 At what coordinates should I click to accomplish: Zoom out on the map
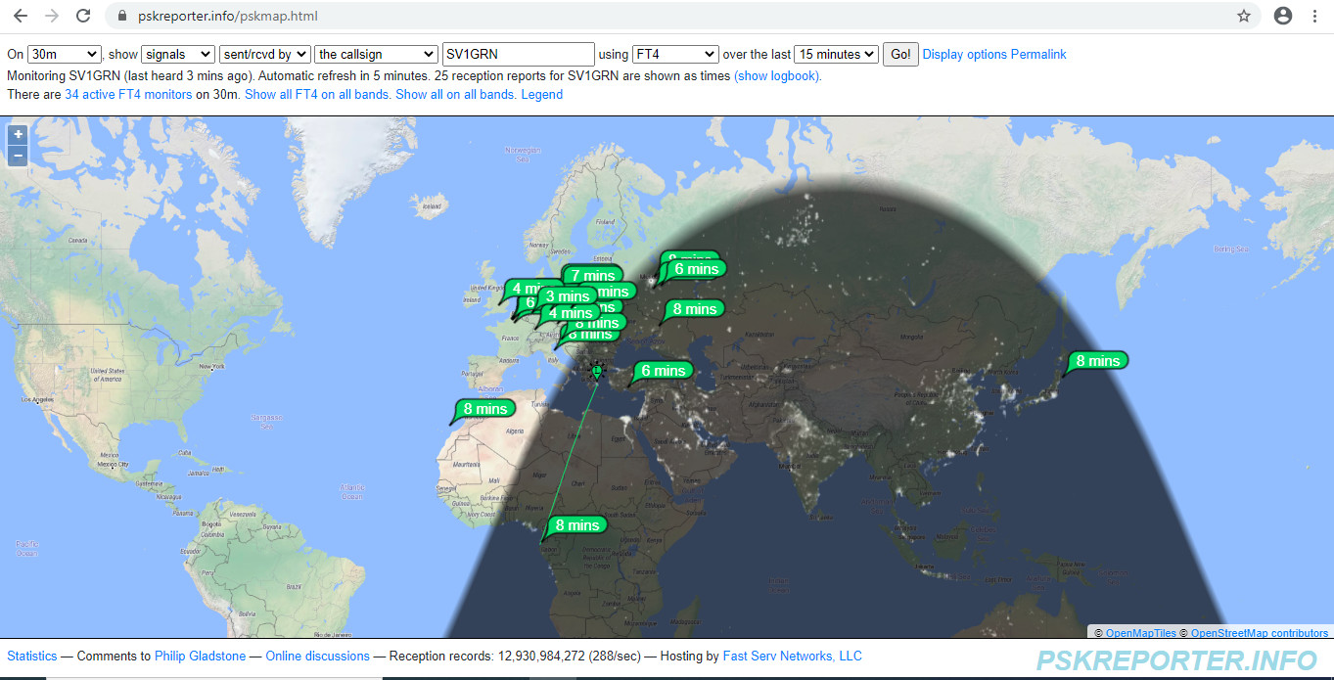point(17,156)
